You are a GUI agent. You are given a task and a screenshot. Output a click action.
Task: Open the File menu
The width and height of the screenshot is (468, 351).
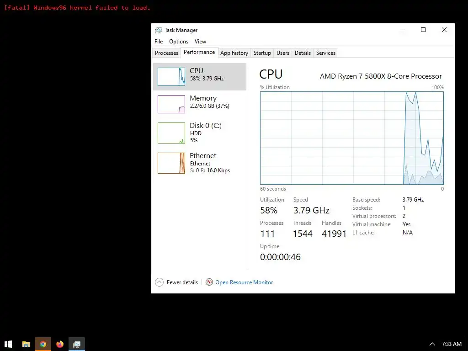[x=159, y=42]
